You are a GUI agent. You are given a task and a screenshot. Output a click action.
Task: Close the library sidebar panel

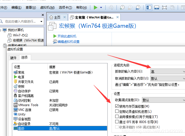click(x=43, y=15)
